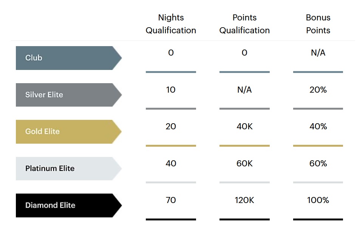Click the Points Qualification column header
Image resolution: width=360 pixels, height=231 pixels.
pos(244,24)
